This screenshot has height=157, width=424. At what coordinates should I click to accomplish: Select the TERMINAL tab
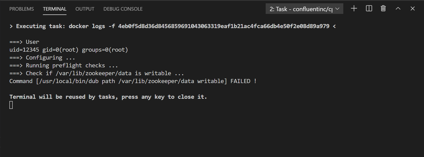coord(55,9)
